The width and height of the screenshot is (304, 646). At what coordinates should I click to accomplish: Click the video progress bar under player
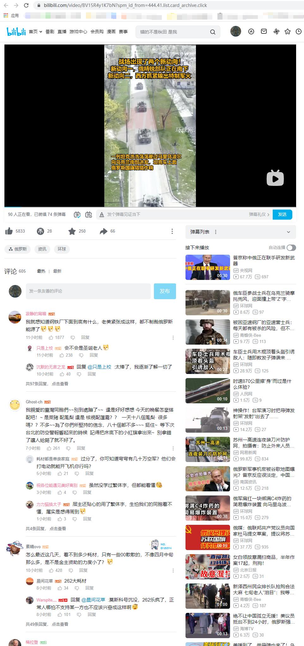click(x=150, y=207)
